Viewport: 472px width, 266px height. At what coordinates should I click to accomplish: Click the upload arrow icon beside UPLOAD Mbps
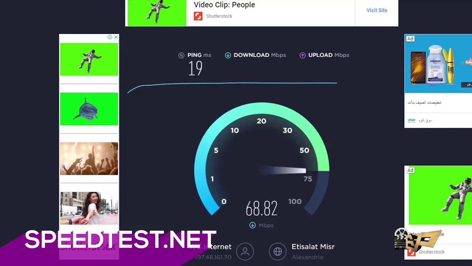(303, 55)
